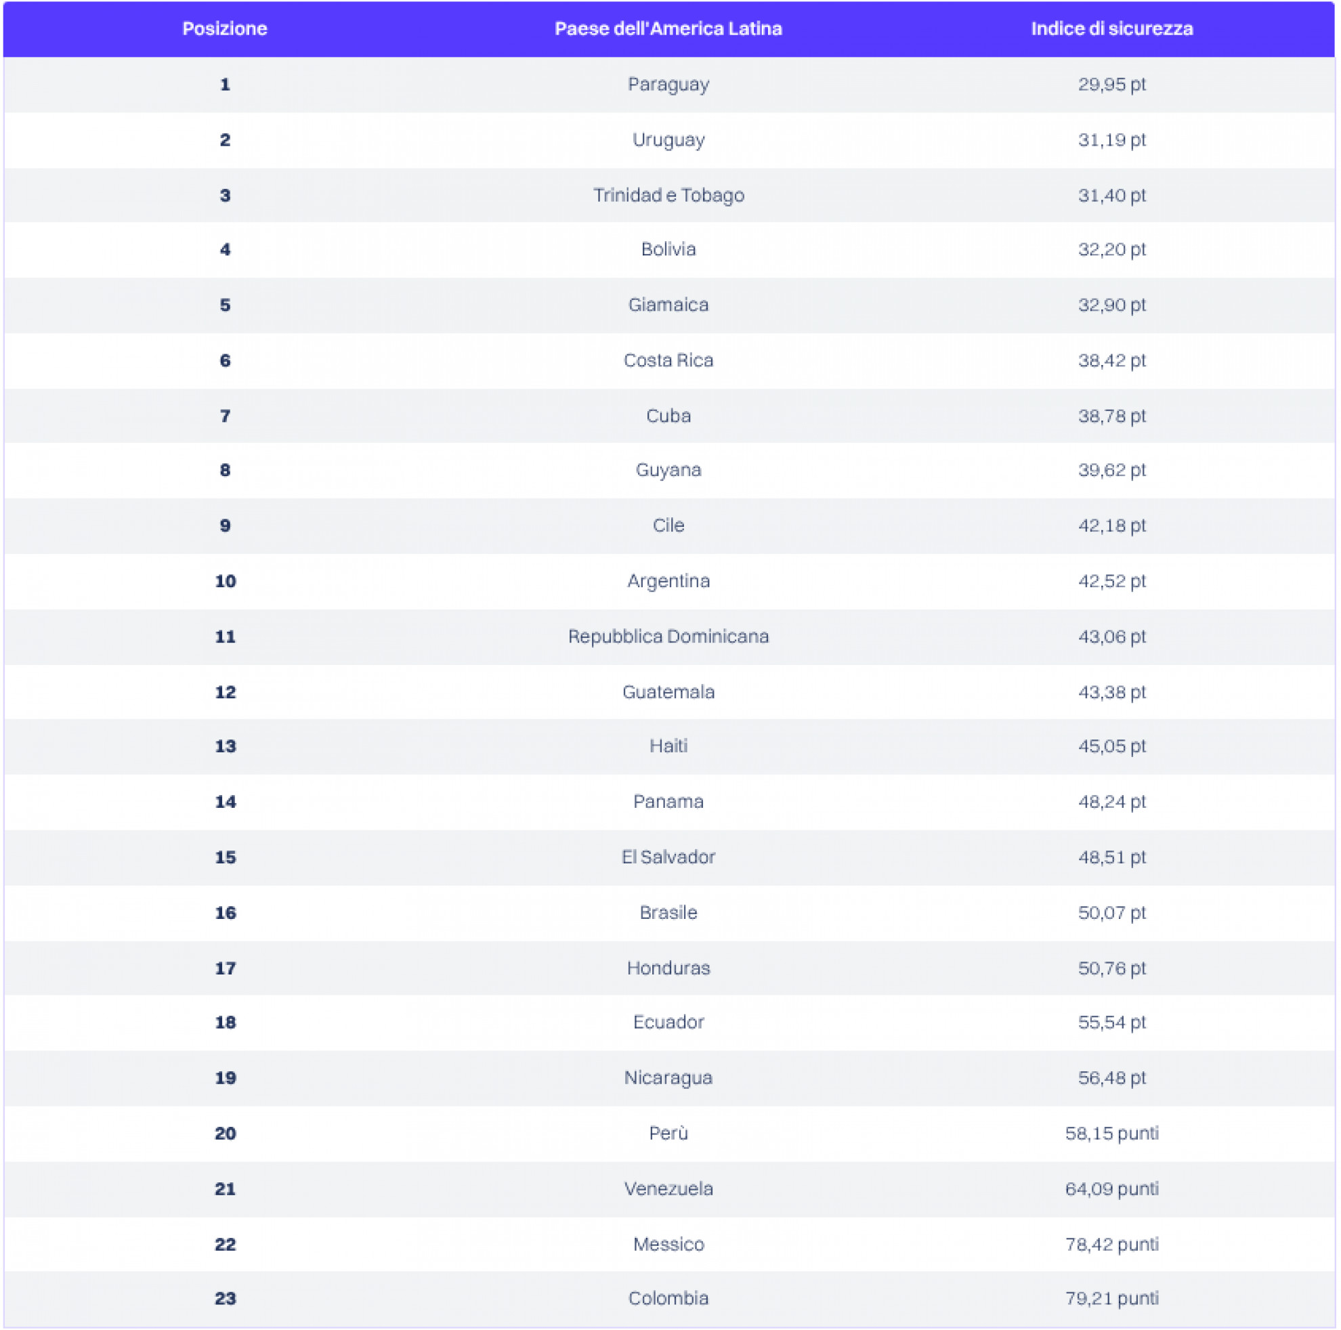Click the Messico country cell
The width and height of the screenshot is (1341, 1330).
click(668, 1244)
